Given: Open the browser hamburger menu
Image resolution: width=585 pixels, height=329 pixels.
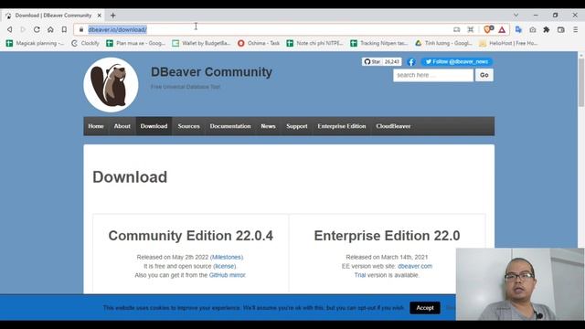Looking at the screenshot, I should (575, 29).
